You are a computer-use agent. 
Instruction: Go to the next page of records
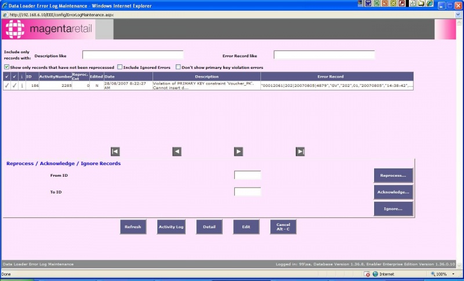238,152
